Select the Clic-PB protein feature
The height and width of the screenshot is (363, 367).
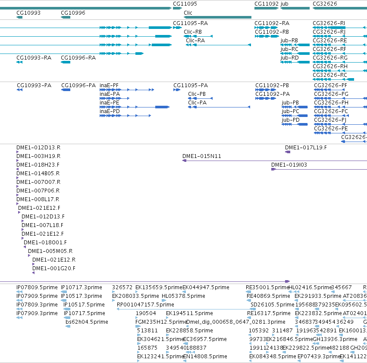(201, 98)
